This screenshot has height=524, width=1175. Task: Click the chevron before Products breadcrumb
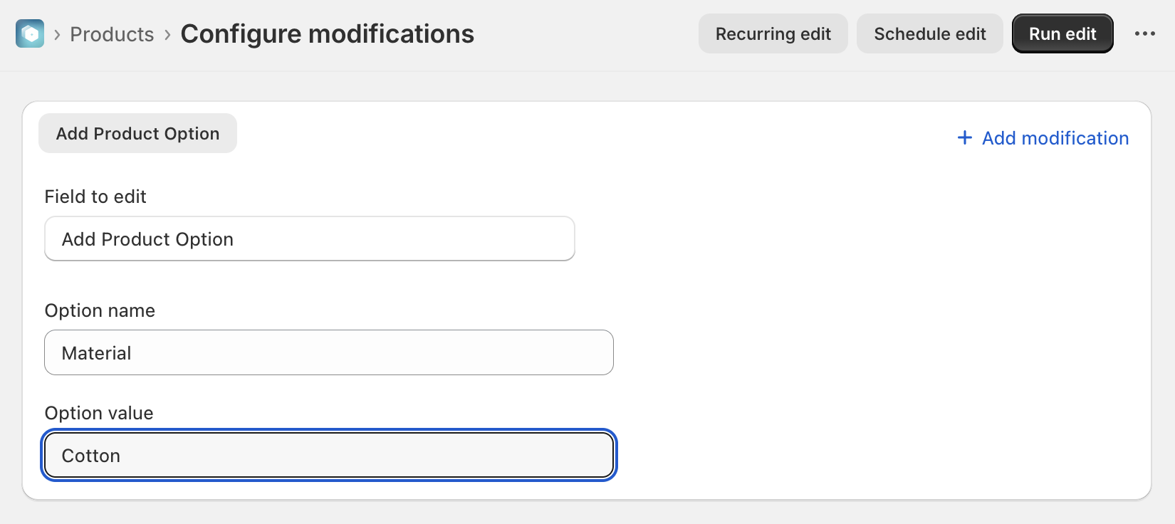(x=57, y=34)
